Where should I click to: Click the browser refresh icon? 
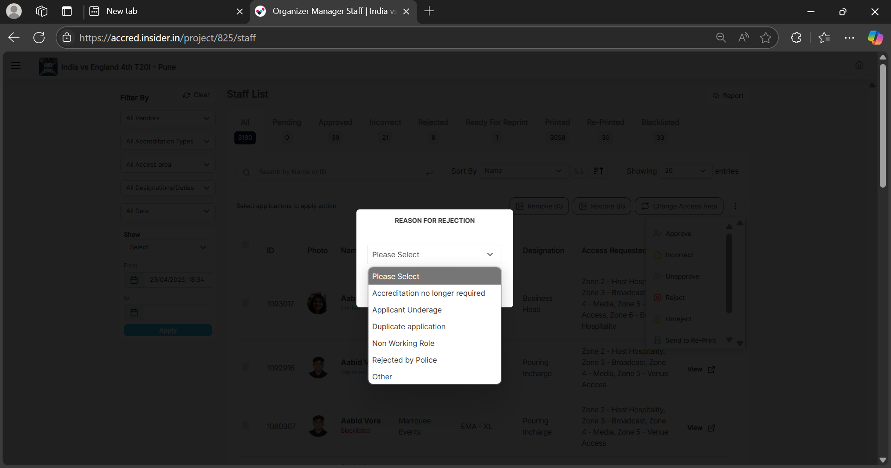click(39, 38)
